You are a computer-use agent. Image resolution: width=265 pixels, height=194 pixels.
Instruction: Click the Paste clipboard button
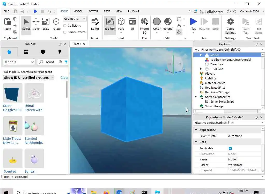click(7, 24)
